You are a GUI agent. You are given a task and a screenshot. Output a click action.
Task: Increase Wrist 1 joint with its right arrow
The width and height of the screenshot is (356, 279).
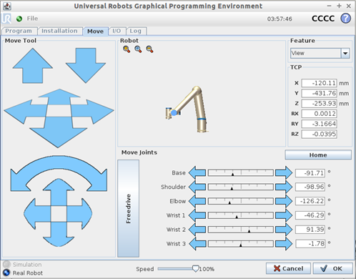click(284, 215)
